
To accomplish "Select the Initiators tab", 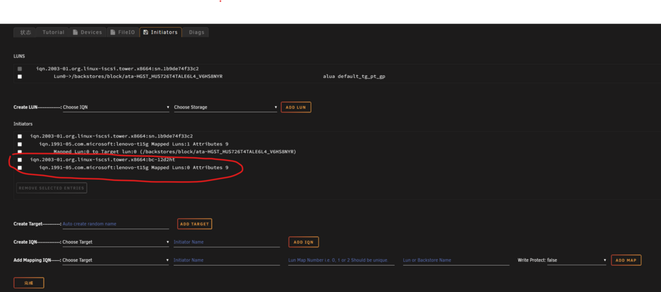I will click(161, 32).
